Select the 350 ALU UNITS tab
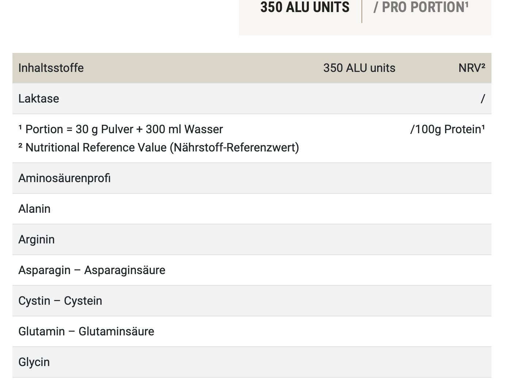509x381 pixels. tap(305, 7)
